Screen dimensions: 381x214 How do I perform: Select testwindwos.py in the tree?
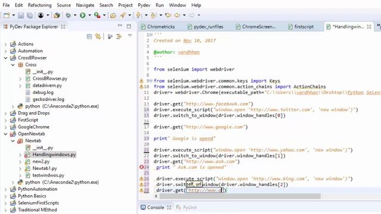click(x=48, y=175)
